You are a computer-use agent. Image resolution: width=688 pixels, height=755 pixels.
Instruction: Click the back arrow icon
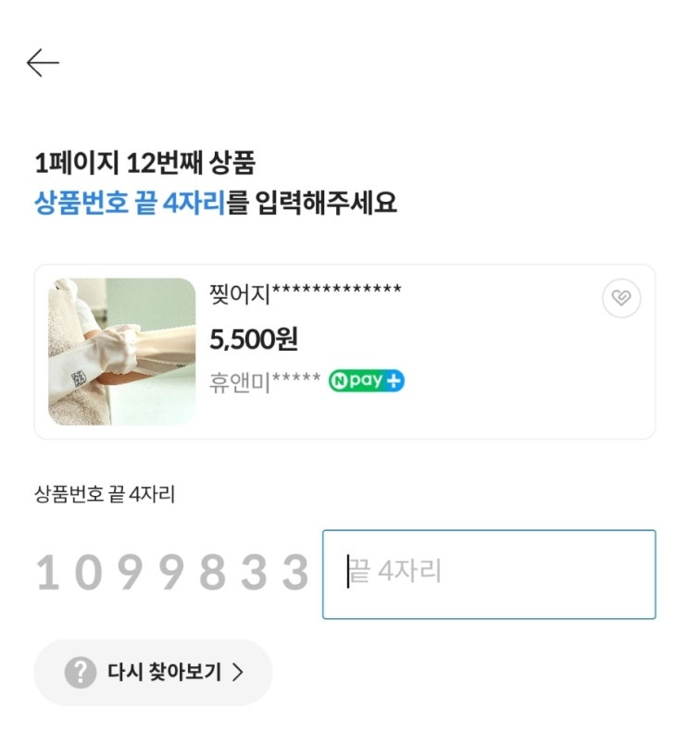43,63
